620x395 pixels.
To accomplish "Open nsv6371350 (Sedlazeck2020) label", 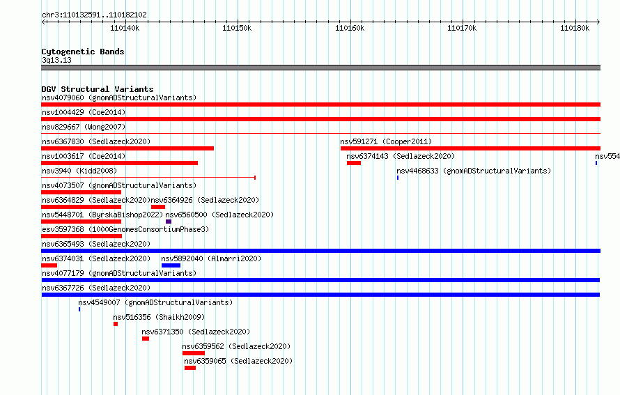I will [x=196, y=332].
